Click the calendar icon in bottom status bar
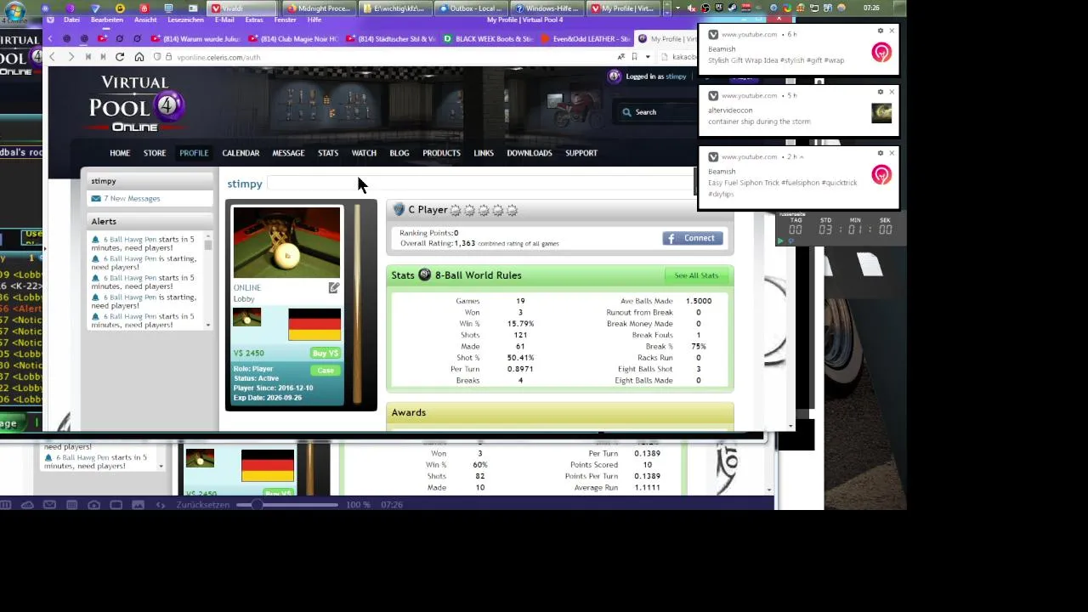 coord(71,505)
